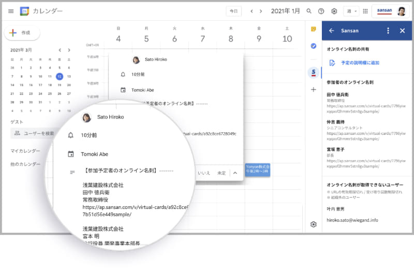Open side panel gear at bottom

coord(314,224)
